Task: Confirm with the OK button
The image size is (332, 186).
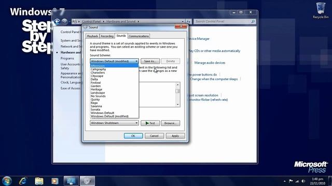Action: [x=133, y=136]
